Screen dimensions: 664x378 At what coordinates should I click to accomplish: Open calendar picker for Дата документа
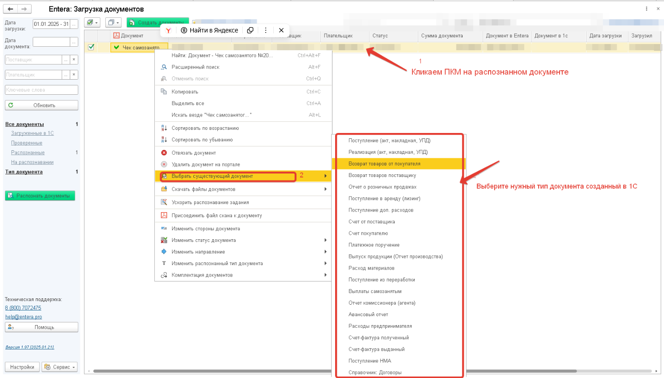74,42
